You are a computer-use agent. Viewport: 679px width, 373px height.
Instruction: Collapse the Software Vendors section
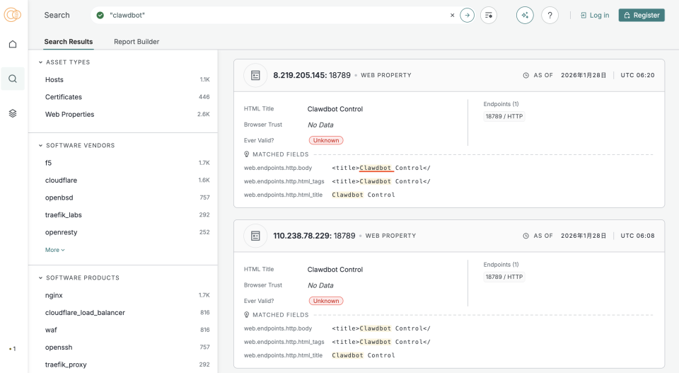coord(40,146)
